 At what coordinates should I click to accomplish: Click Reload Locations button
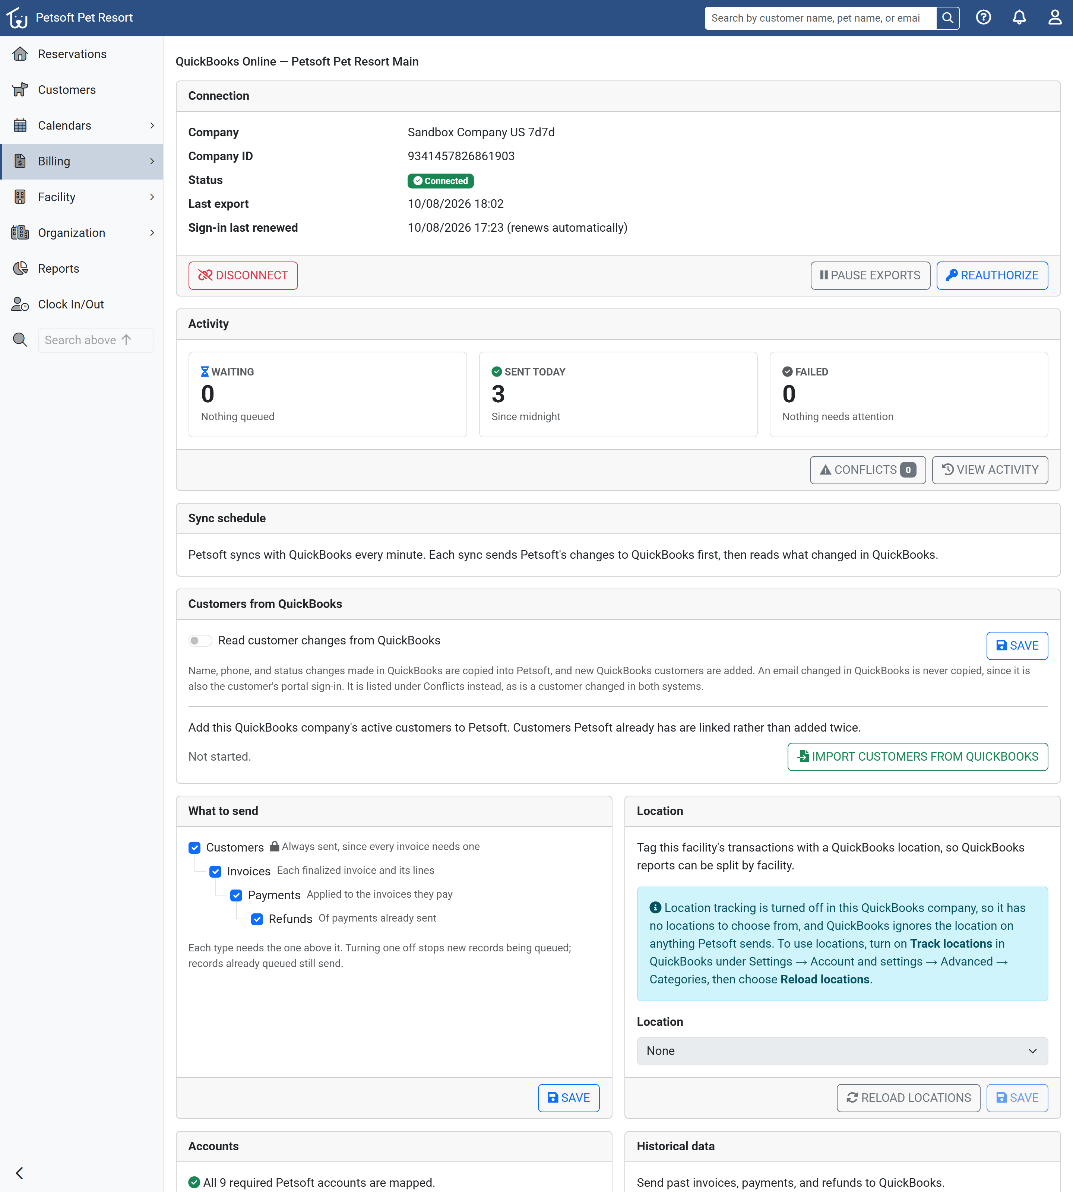point(908,1098)
